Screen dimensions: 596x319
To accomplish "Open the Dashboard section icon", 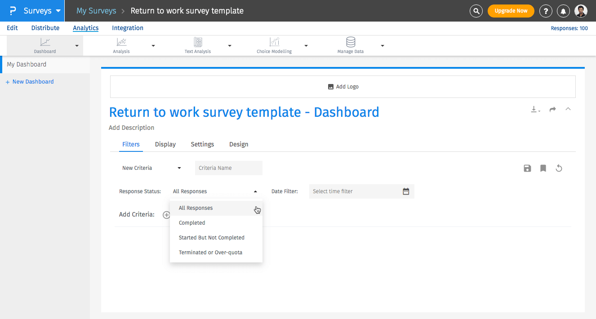I will click(45, 43).
